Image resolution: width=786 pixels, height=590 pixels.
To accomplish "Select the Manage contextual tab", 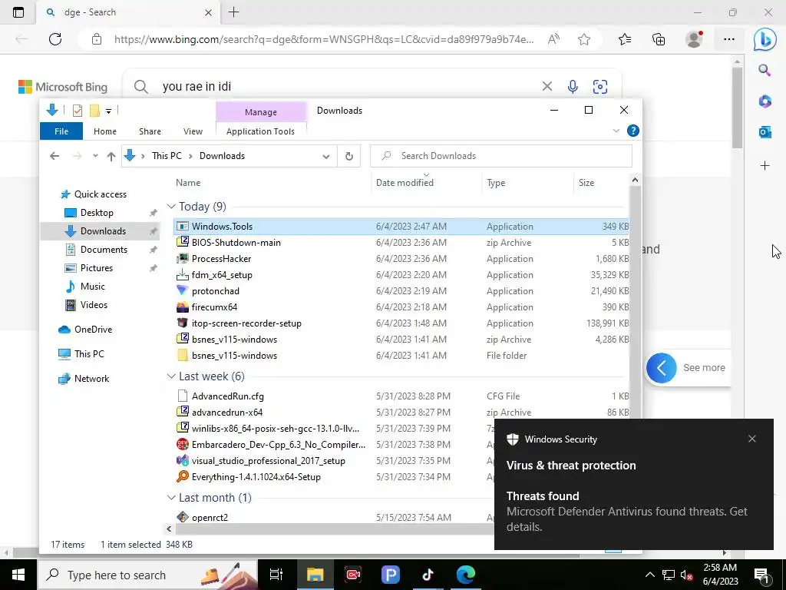I will tap(261, 112).
